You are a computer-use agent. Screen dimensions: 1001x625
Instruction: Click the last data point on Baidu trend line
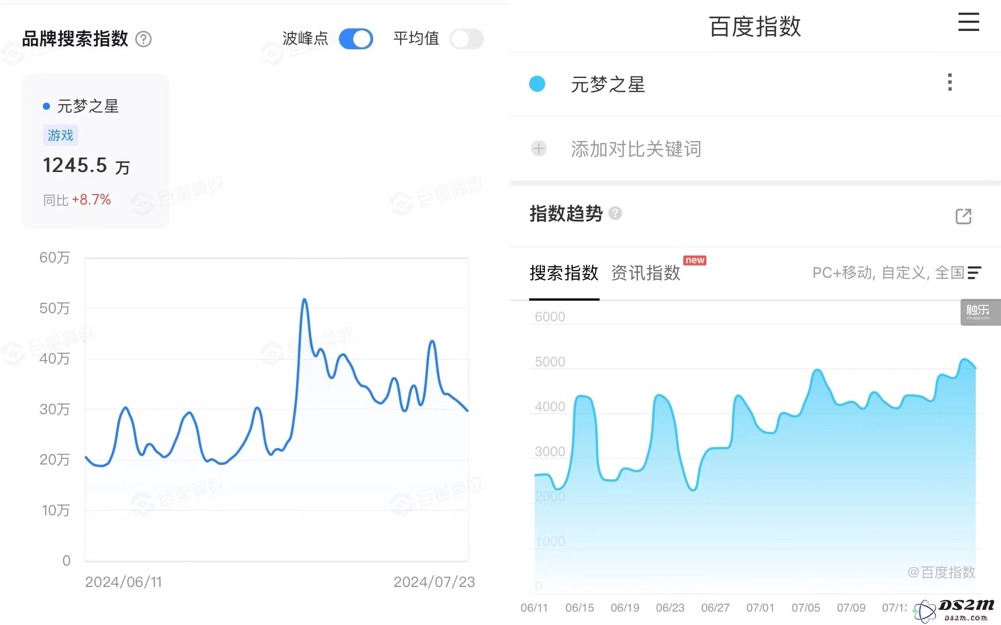point(975,368)
